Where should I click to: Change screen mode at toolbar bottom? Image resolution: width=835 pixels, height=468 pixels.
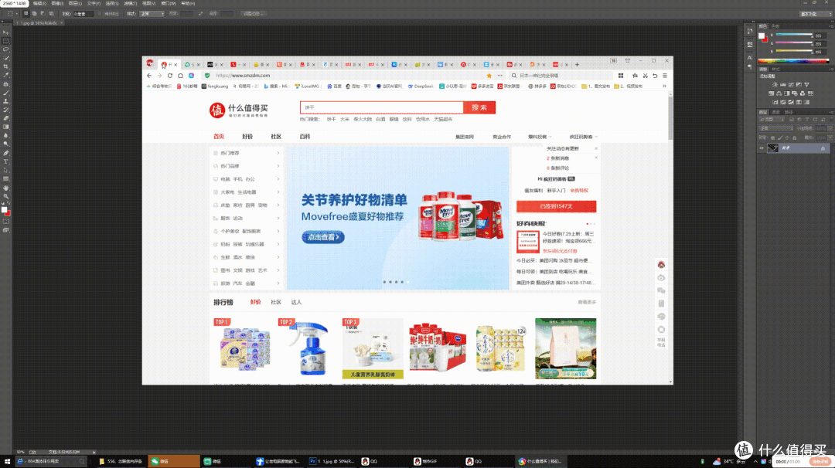tap(6, 230)
